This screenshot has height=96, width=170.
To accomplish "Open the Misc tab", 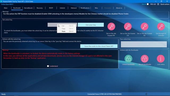I will point(96,8).
